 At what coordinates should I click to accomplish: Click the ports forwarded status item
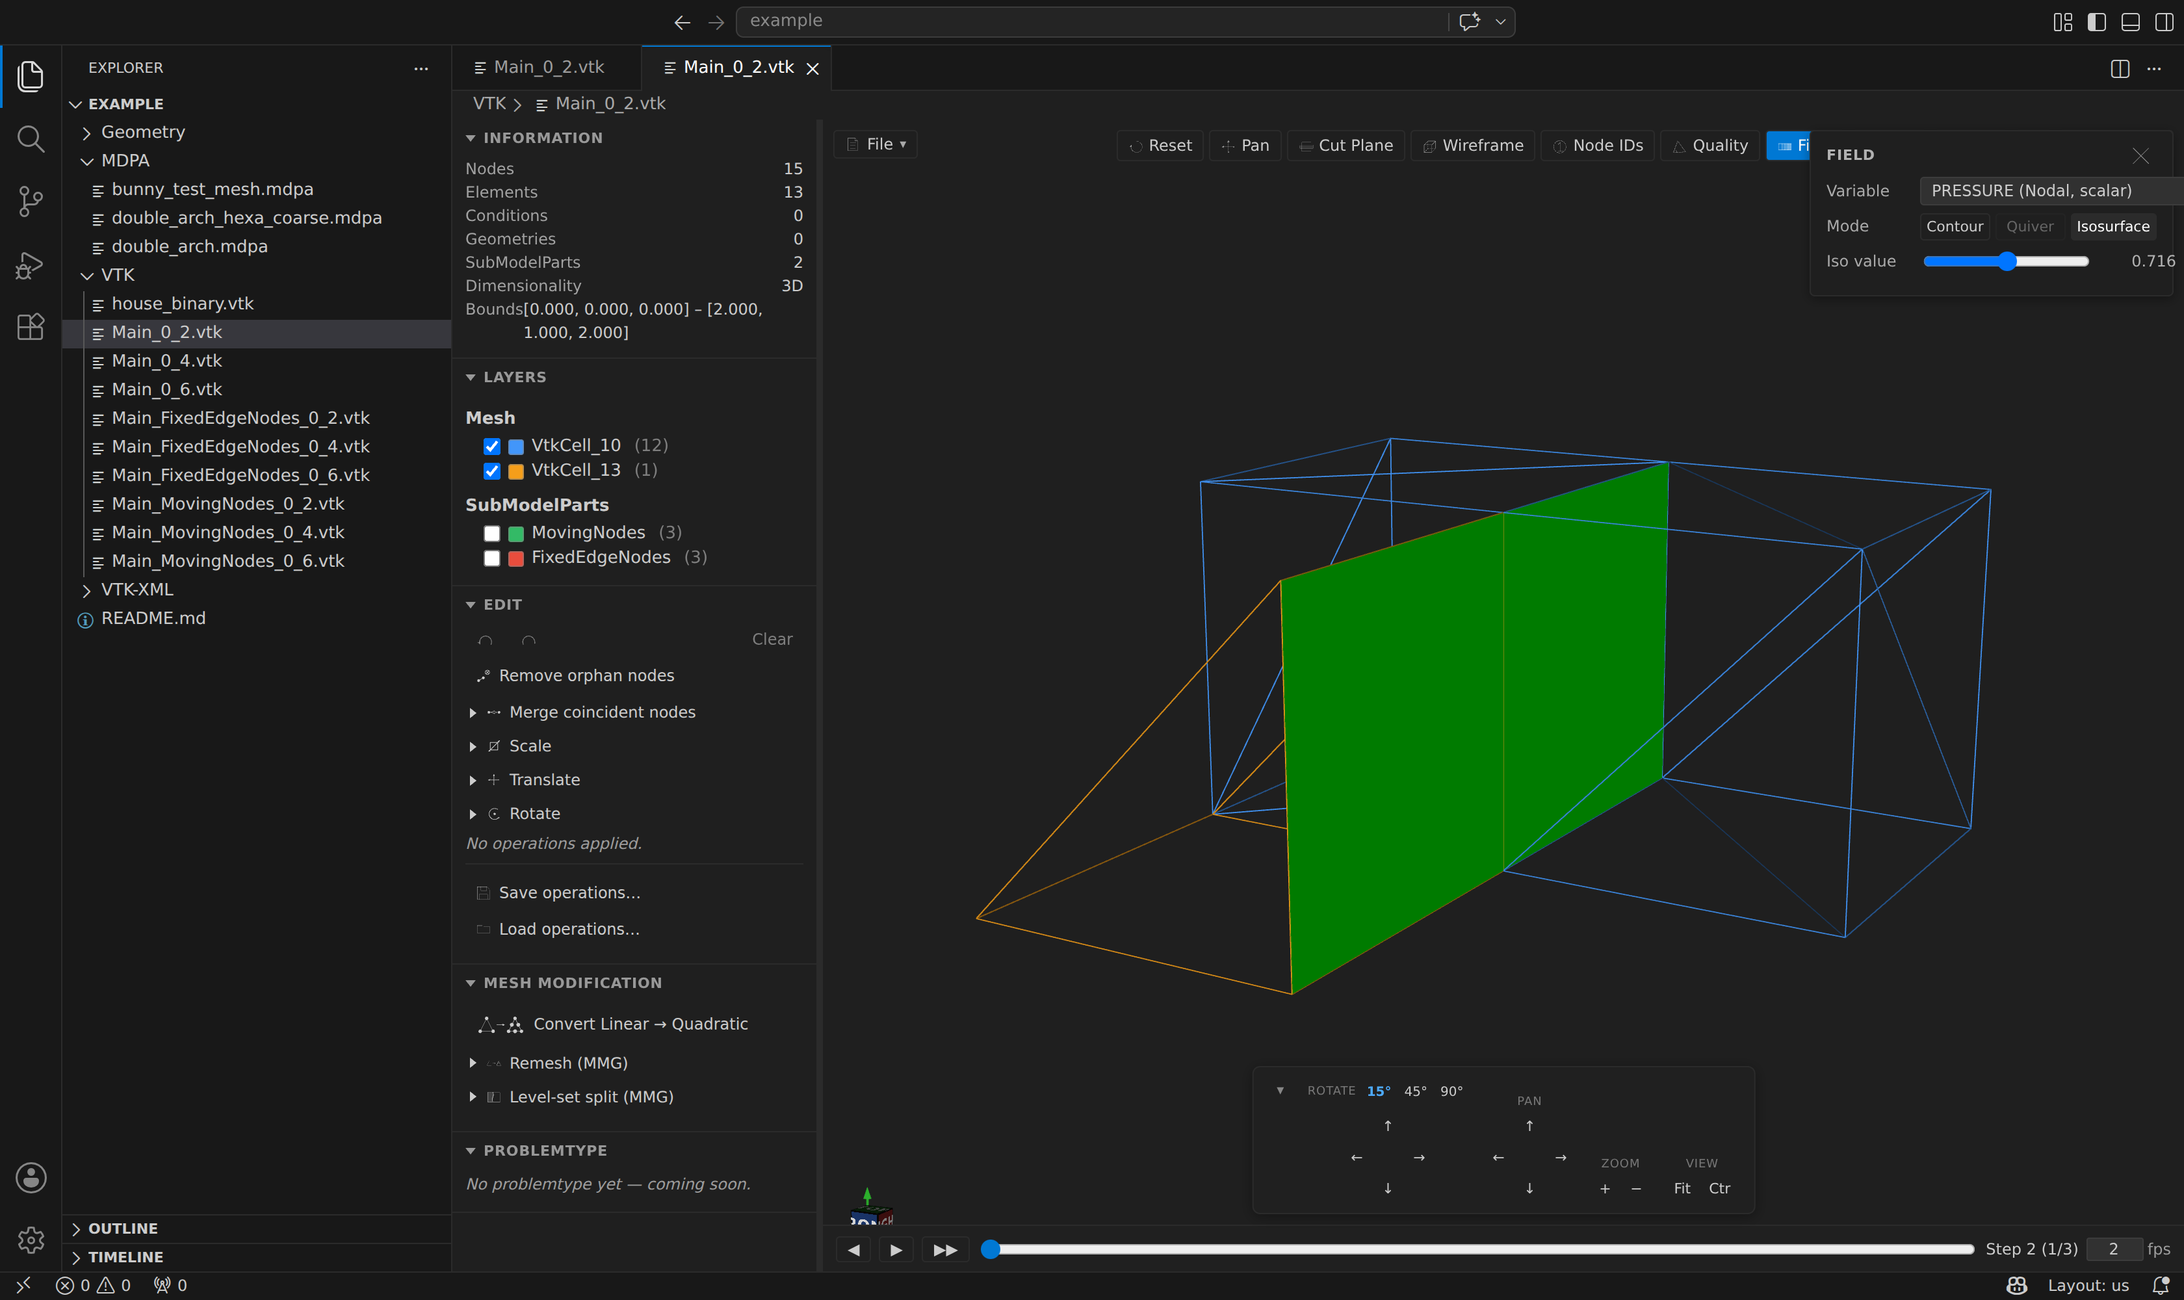[171, 1285]
